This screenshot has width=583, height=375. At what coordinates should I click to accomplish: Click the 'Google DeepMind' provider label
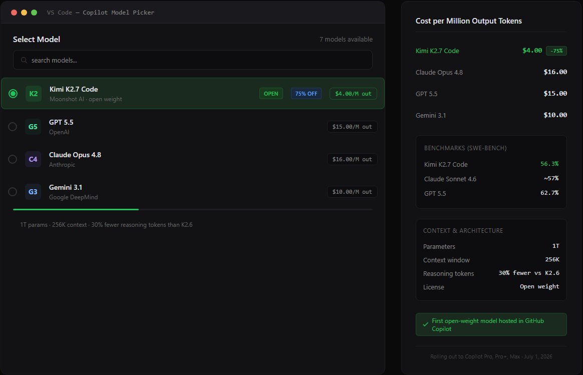click(74, 197)
